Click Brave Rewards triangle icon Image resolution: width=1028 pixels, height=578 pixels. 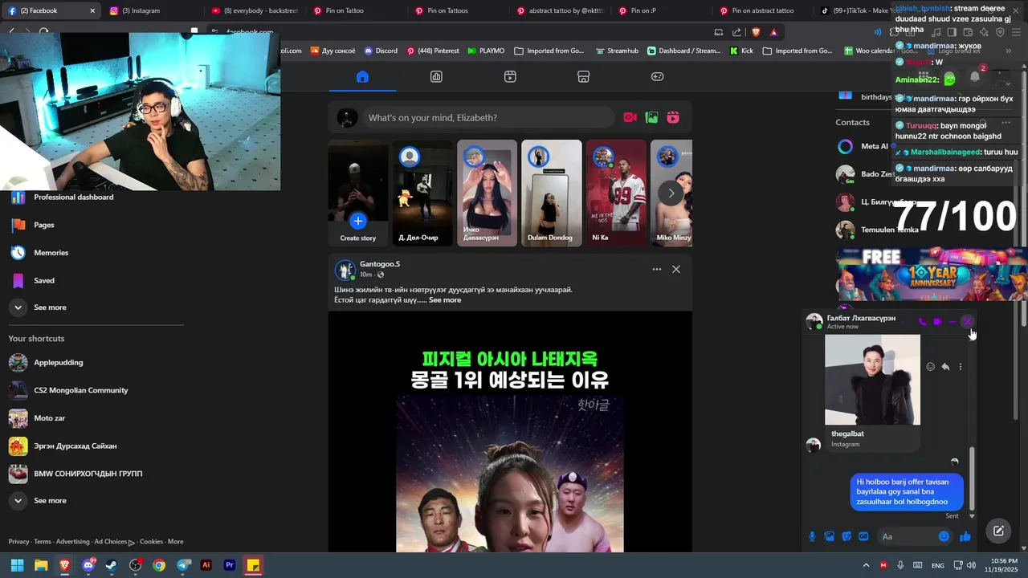point(773,32)
